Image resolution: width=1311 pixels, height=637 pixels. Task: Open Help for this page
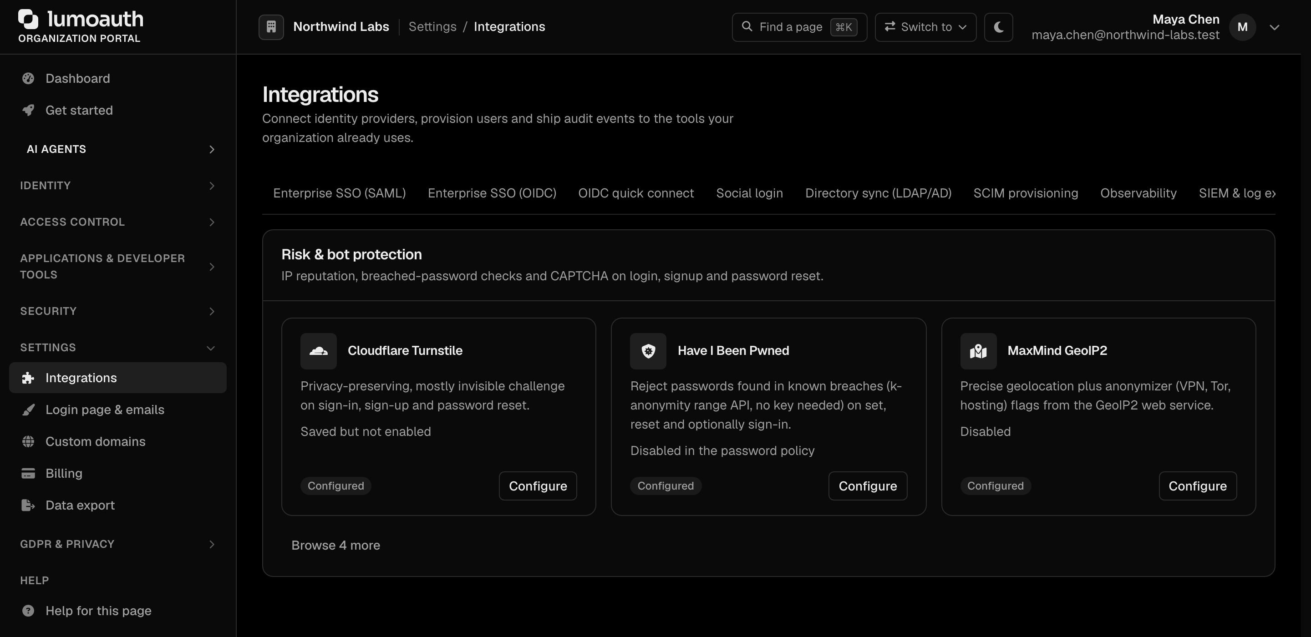(x=118, y=611)
